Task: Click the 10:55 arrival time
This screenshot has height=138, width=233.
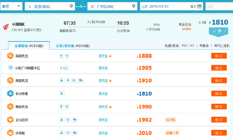Action: point(123,23)
